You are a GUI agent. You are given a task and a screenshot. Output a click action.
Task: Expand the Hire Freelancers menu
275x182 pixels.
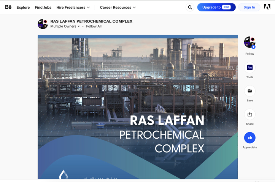pyautogui.click(x=73, y=8)
